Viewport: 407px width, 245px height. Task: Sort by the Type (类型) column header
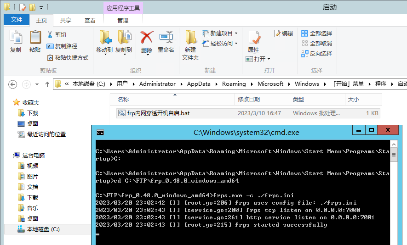pyautogui.click(x=317, y=99)
